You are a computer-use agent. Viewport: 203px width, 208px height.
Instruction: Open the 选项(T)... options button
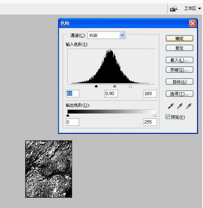(x=179, y=94)
